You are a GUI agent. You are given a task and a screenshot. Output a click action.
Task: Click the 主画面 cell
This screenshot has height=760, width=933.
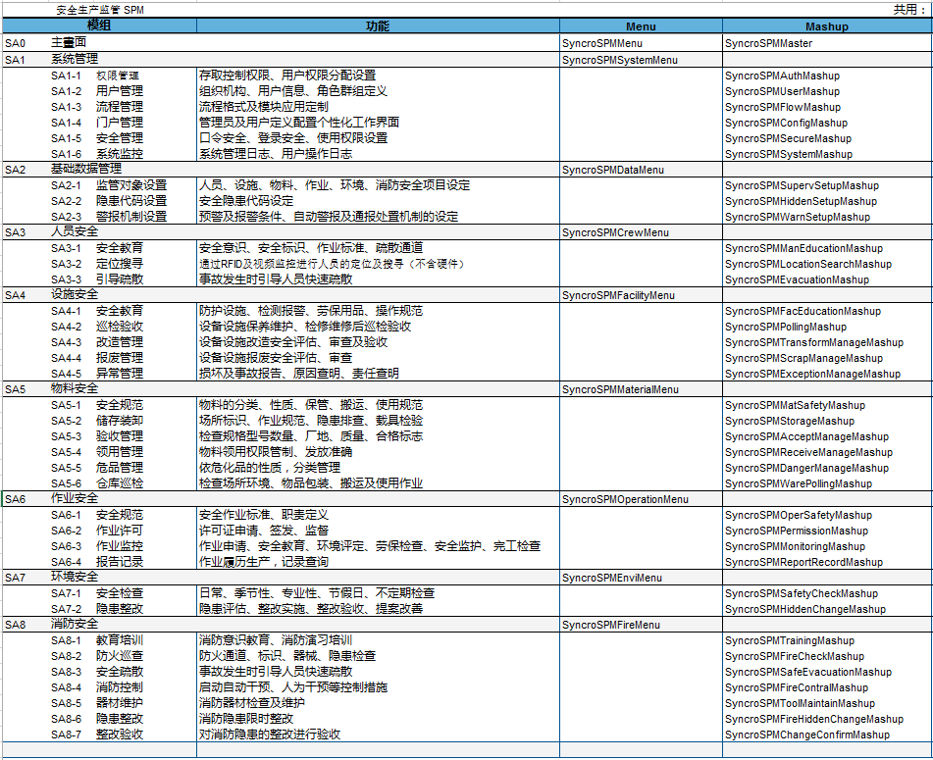click(69, 42)
